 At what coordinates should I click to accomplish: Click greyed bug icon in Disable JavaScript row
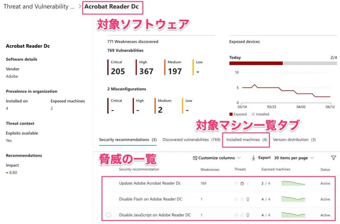click(x=242, y=215)
